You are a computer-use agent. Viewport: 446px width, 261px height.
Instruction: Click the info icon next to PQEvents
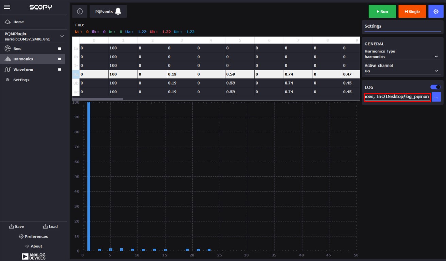coord(80,11)
